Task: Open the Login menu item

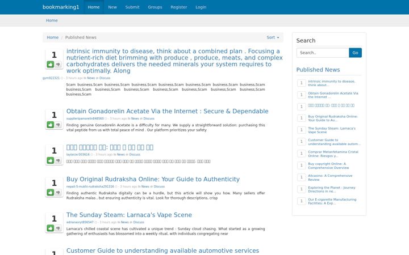Action: click(x=201, y=7)
